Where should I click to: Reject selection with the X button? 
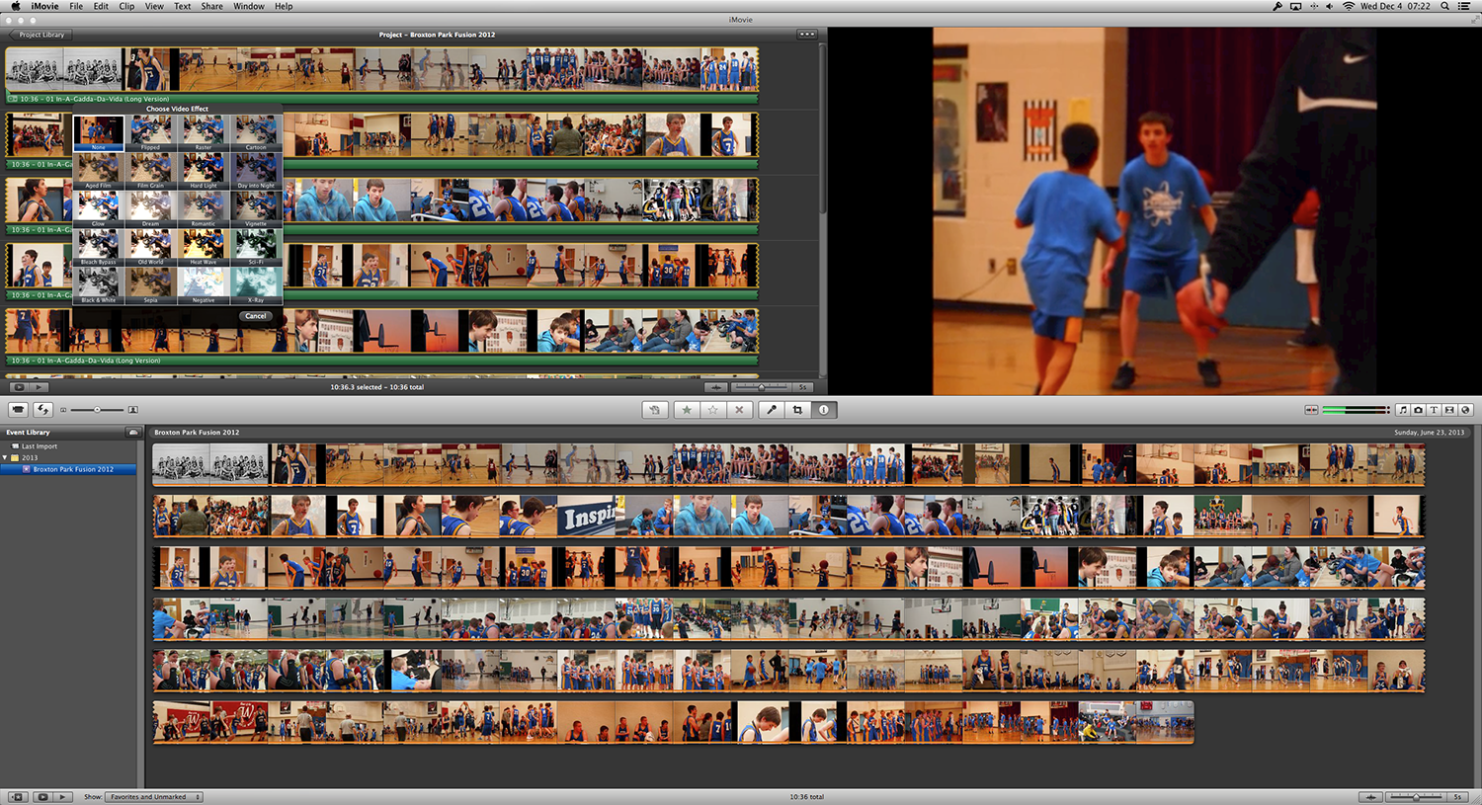click(738, 410)
